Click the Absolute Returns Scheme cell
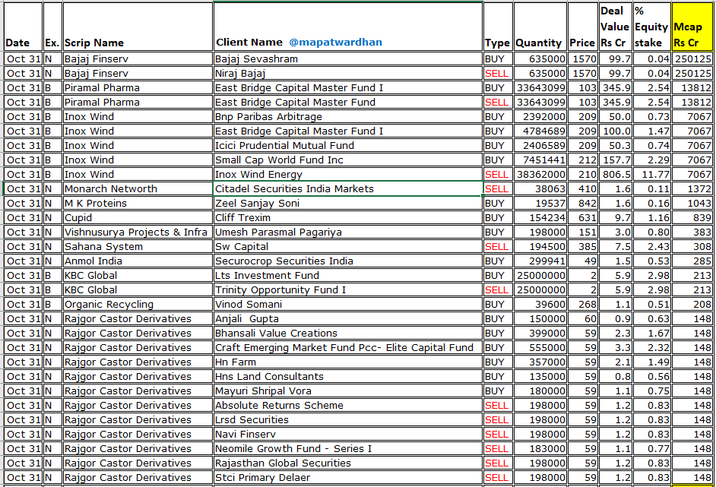The image size is (716, 487). pyautogui.click(x=348, y=406)
